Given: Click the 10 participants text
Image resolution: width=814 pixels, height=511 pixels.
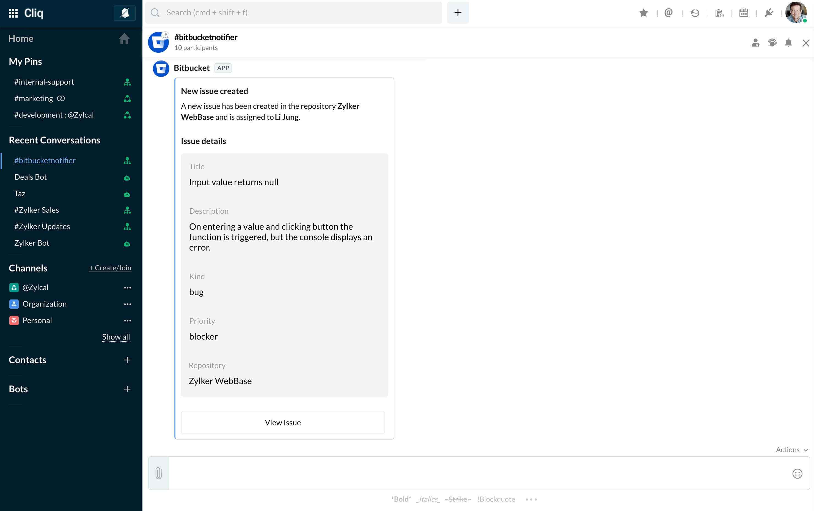Looking at the screenshot, I should point(196,48).
